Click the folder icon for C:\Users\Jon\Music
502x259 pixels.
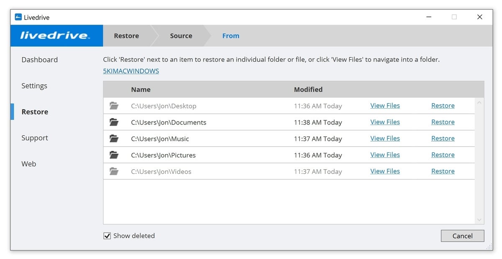114,138
